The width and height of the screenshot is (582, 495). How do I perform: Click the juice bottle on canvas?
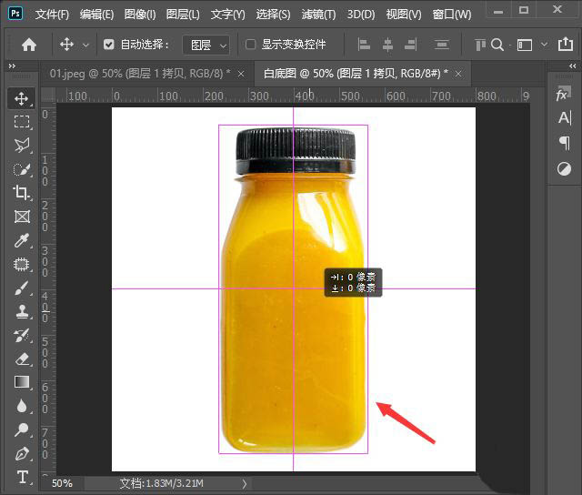tap(293, 289)
